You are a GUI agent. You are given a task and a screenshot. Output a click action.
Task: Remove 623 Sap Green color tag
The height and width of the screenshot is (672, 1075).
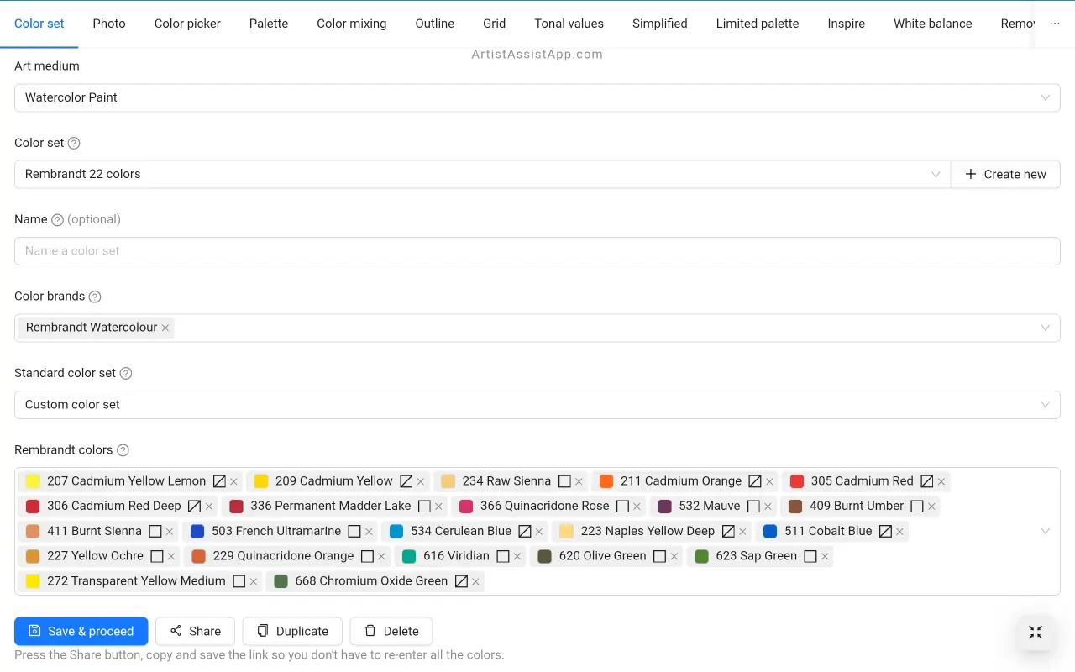click(825, 557)
